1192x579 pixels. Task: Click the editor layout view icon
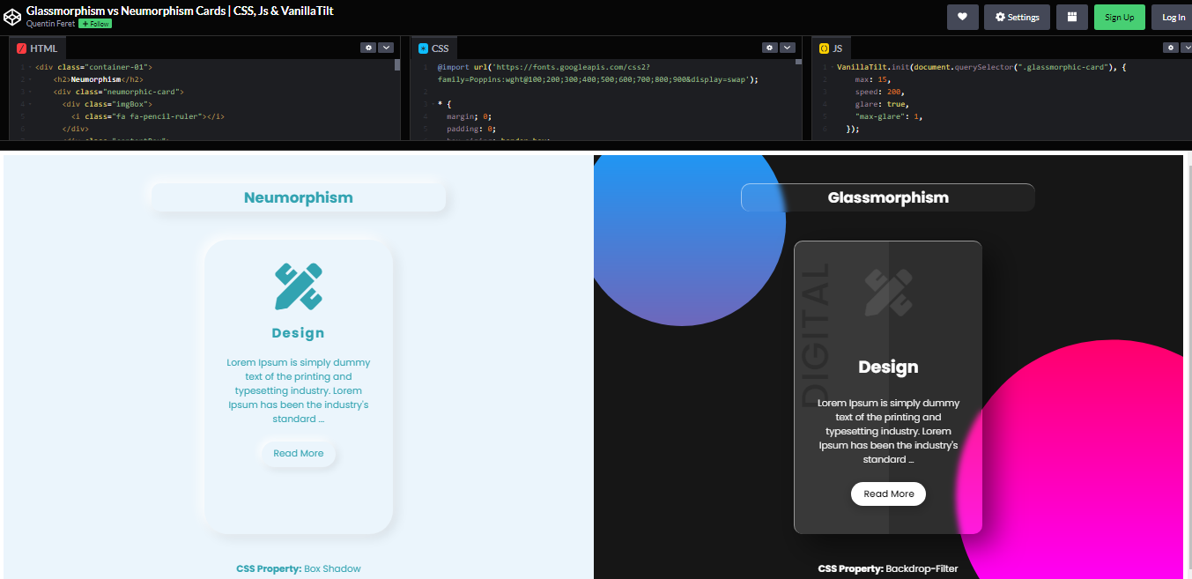(x=1071, y=17)
